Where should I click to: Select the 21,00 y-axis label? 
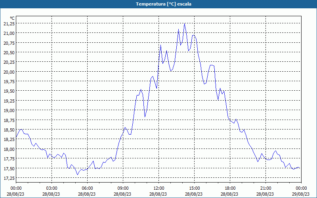[9, 33]
